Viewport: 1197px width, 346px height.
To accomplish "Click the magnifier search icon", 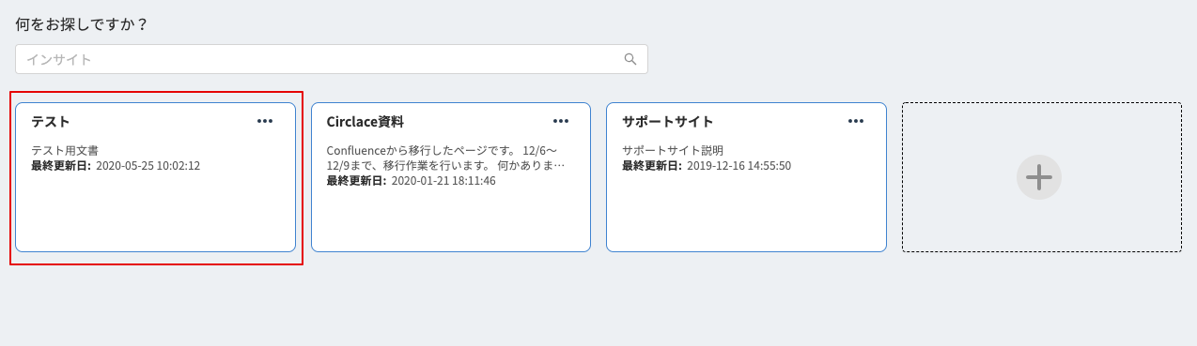I will (x=630, y=59).
